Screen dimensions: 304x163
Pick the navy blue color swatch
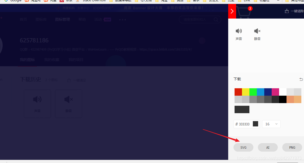pyautogui.click(x=268, y=92)
